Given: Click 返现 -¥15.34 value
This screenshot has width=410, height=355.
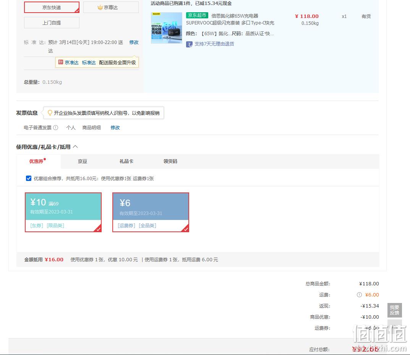Looking at the screenshot, I should coord(370,306).
